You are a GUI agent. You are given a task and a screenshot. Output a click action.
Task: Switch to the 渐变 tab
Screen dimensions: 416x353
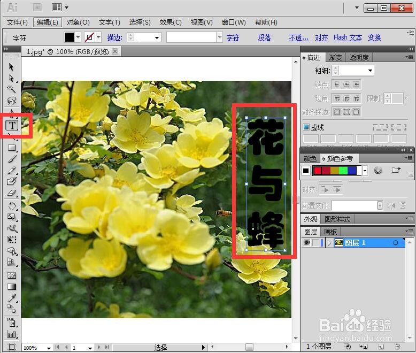[x=335, y=57]
